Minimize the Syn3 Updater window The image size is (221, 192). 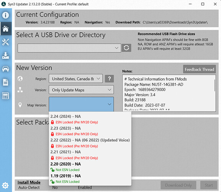coord(190,4)
